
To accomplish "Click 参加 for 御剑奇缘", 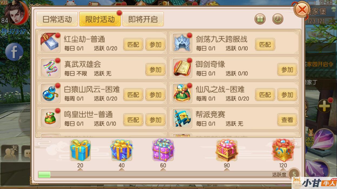I will [287, 70].
